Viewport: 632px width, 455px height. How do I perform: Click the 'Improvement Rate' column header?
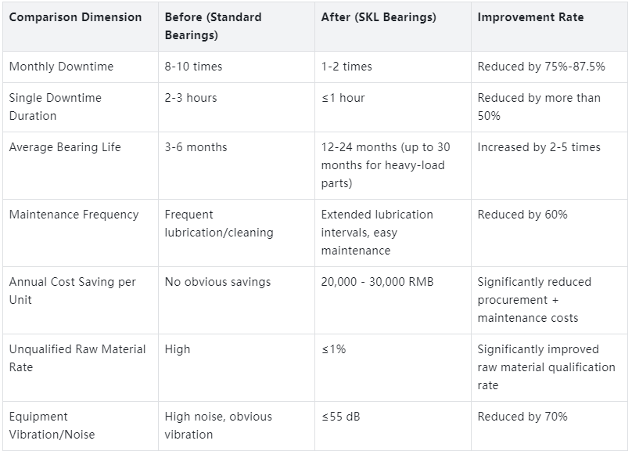pyautogui.click(x=530, y=17)
